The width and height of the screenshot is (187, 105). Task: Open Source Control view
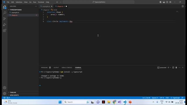point(5,19)
